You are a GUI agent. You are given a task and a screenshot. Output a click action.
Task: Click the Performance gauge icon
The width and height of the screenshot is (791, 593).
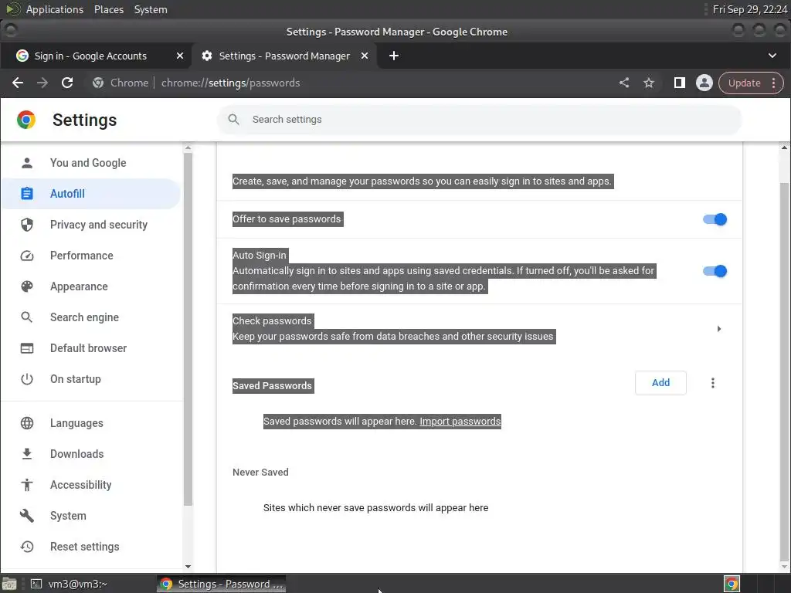pyautogui.click(x=27, y=256)
